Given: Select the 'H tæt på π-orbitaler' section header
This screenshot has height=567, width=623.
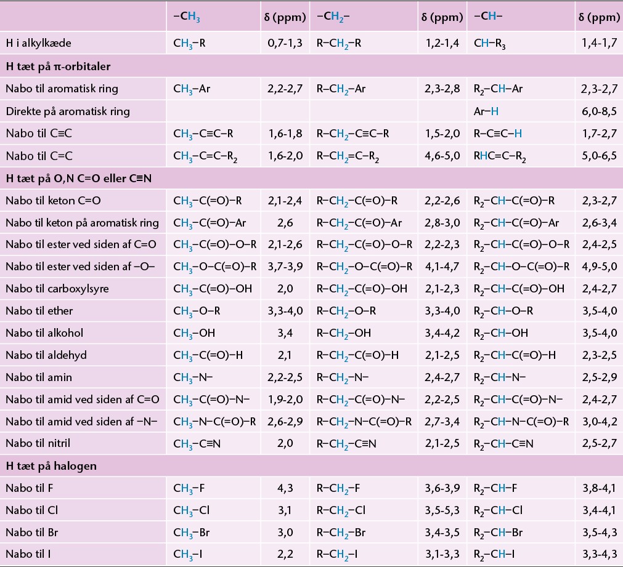Looking at the screenshot, I should [58, 66].
